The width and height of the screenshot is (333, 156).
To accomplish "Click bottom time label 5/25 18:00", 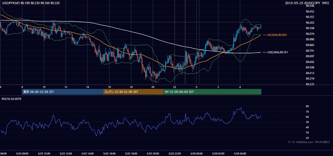I will [131, 153].
